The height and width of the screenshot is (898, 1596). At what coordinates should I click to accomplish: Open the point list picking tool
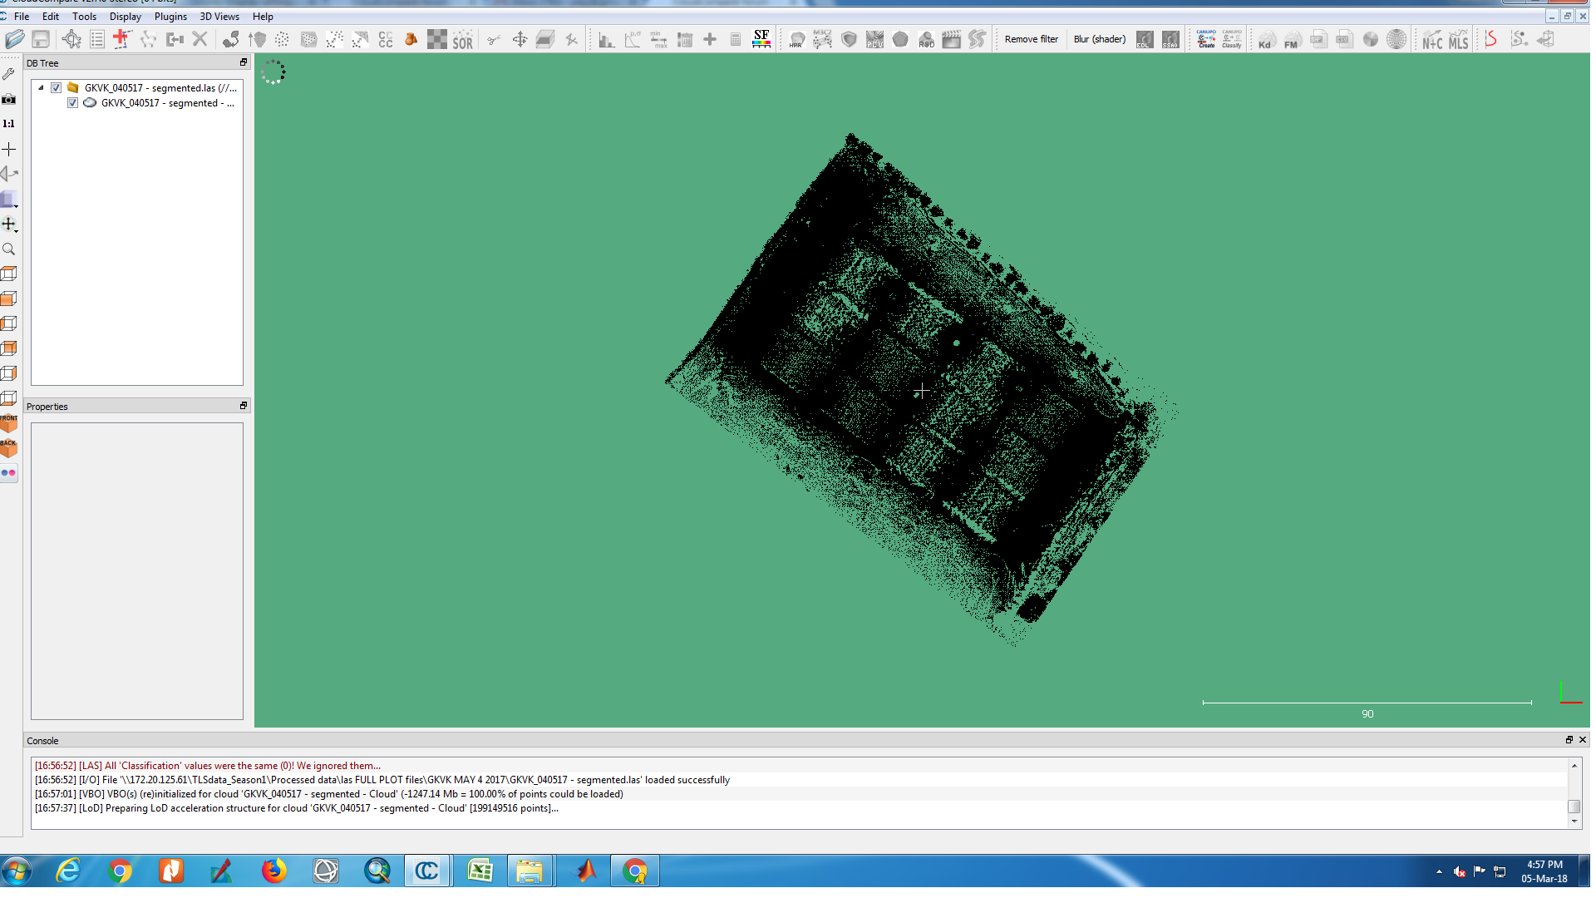(x=97, y=39)
